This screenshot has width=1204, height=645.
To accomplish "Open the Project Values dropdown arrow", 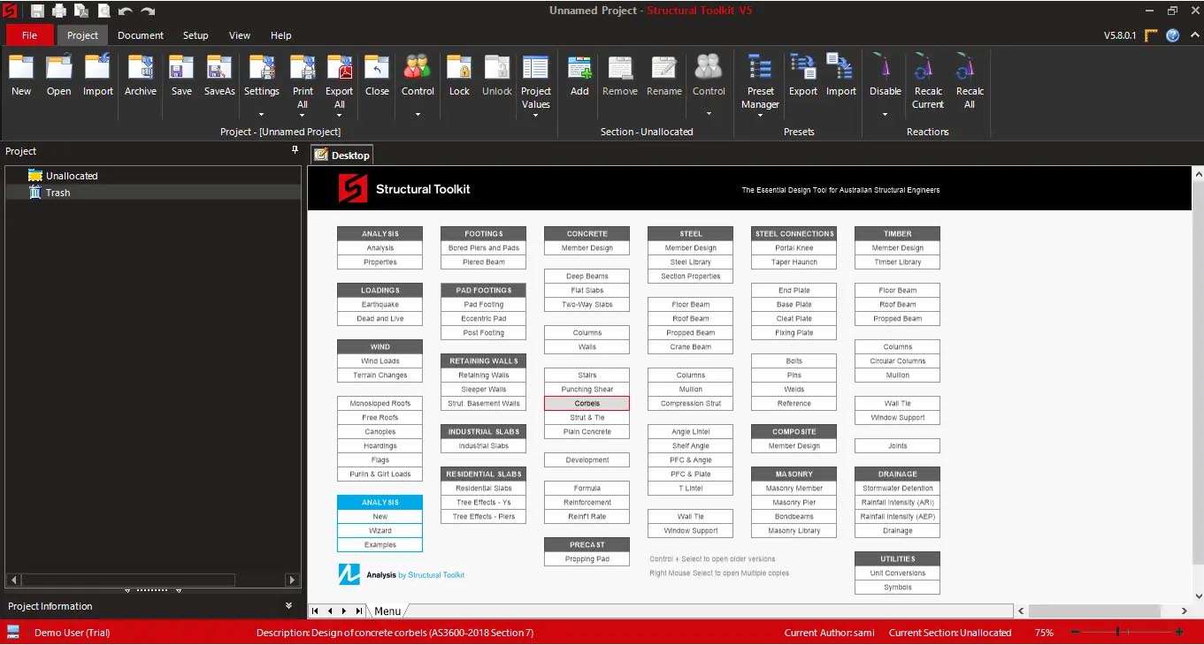I will tap(535, 115).
